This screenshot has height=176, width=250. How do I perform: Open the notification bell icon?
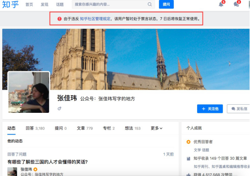[x=221, y=4]
